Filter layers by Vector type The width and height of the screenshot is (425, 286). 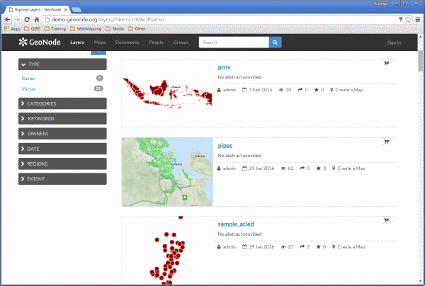(29, 88)
